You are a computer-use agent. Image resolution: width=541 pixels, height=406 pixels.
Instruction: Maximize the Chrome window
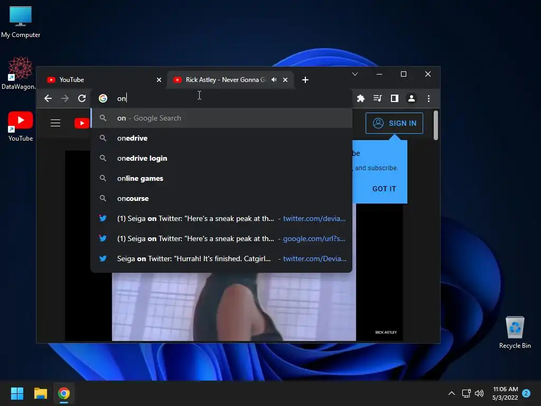(403, 74)
